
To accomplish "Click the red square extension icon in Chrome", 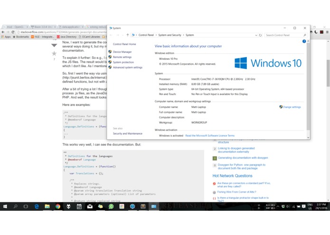I will point(321,32).
